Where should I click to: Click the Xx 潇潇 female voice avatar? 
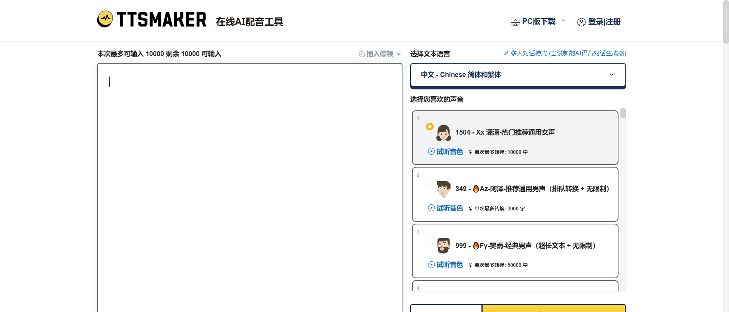pyautogui.click(x=443, y=133)
